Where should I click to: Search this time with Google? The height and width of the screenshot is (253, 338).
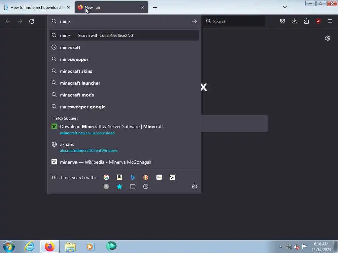[x=106, y=177]
